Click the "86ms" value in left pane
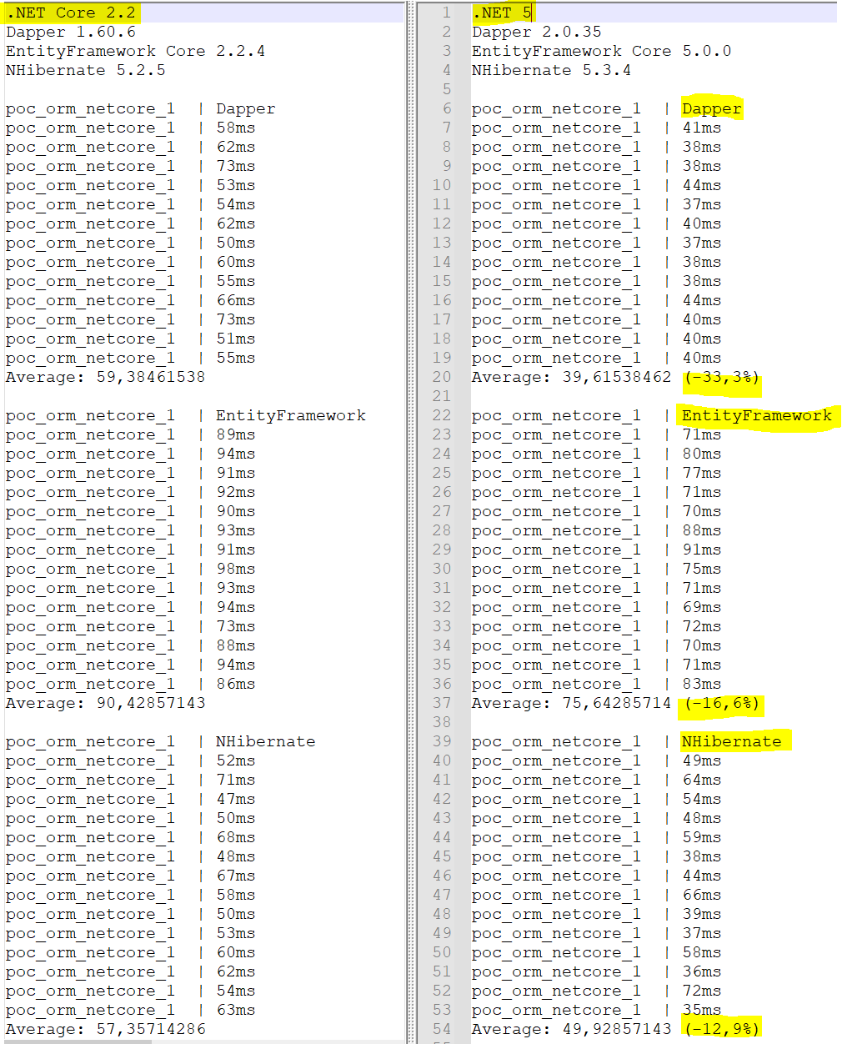The image size is (842, 1044). 236,684
